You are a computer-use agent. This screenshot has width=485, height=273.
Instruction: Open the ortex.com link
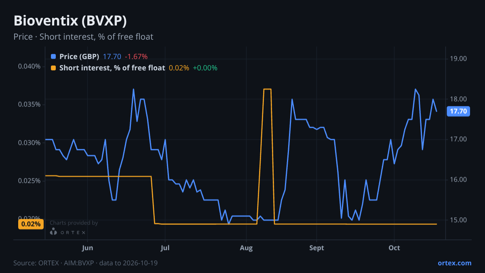[455, 263]
